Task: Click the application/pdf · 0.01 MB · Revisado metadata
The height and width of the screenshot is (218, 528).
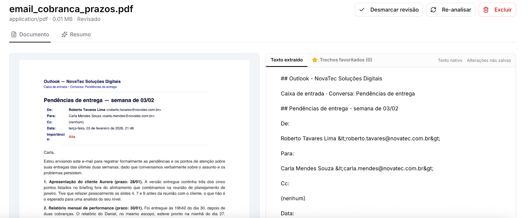Action: 55,19
